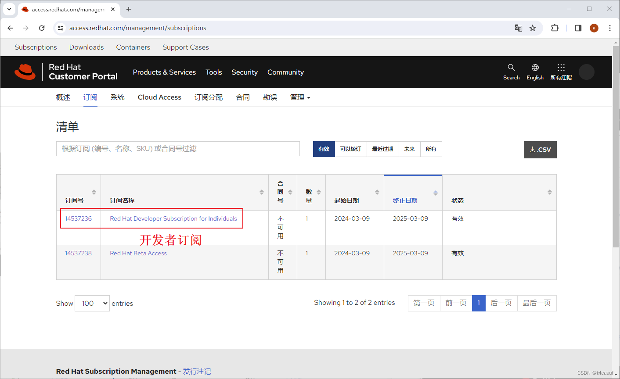The width and height of the screenshot is (620, 379).
Task: Bookmark this page with star icon
Action: pos(533,28)
